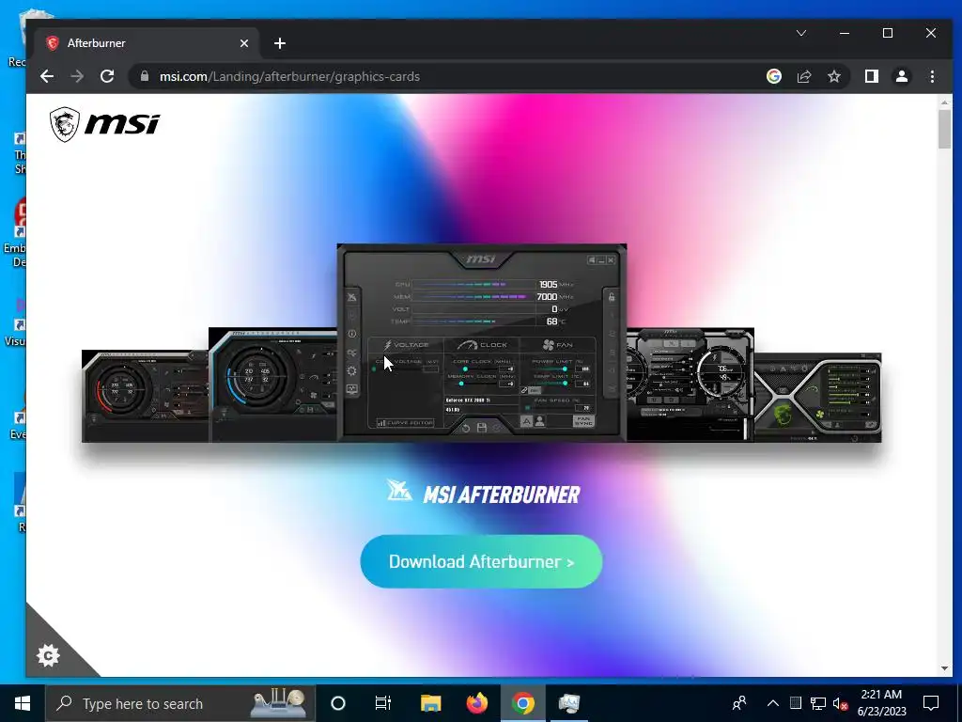Viewport: 962px width, 722px height.
Task: Click the scrollbar down arrow
Action: (x=944, y=668)
